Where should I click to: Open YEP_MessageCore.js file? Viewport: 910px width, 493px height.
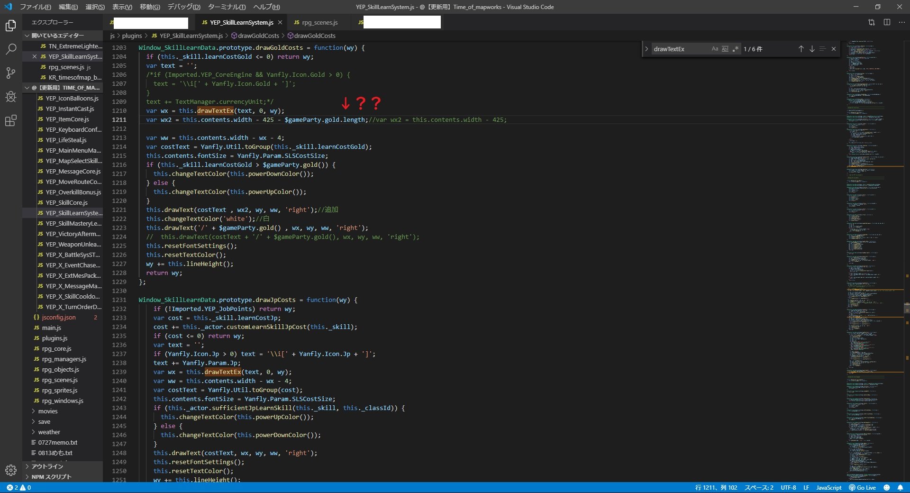pyautogui.click(x=63, y=171)
